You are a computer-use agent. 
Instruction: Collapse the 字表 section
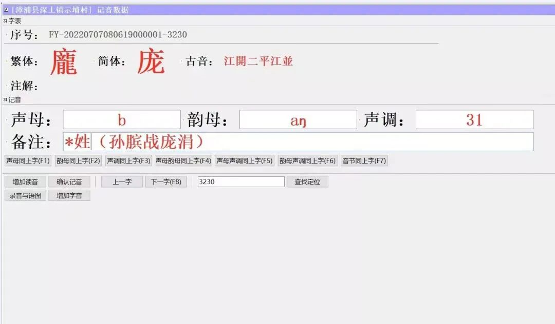[x=5, y=21]
